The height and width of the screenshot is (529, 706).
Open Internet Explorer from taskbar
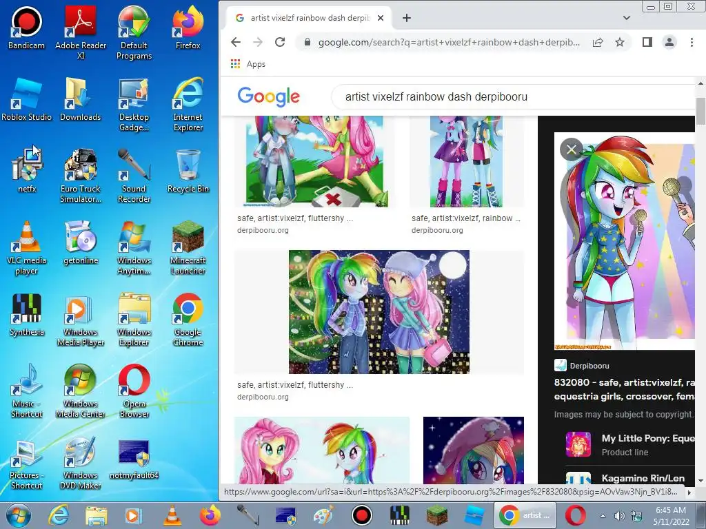[59, 515]
